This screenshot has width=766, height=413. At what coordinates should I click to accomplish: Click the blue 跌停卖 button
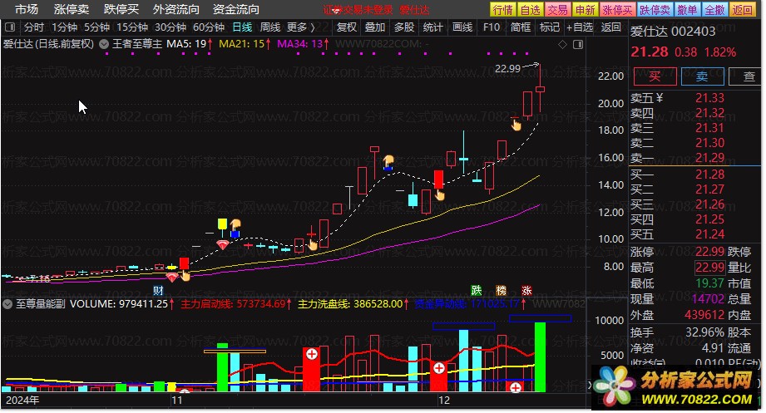click(x=655, y=10)
